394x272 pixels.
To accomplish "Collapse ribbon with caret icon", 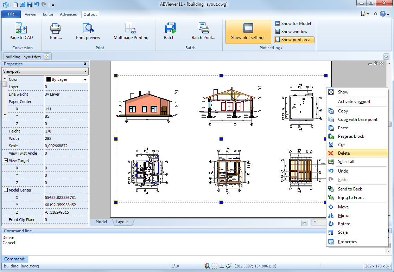I will (x=375, y=14).
